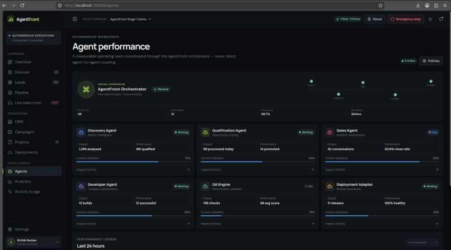The height and width of the screenshot is (250, 451).
Task: Open the Live sales room
Action: click(34, 103)
